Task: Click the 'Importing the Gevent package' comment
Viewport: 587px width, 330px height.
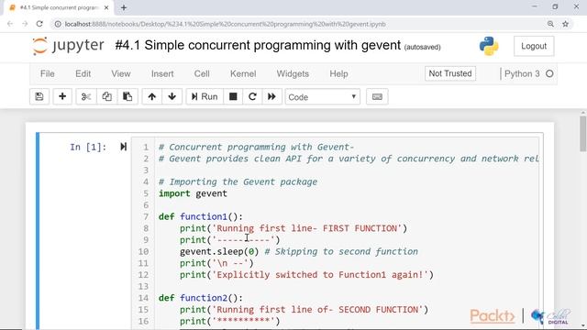Action: [238, 181]
